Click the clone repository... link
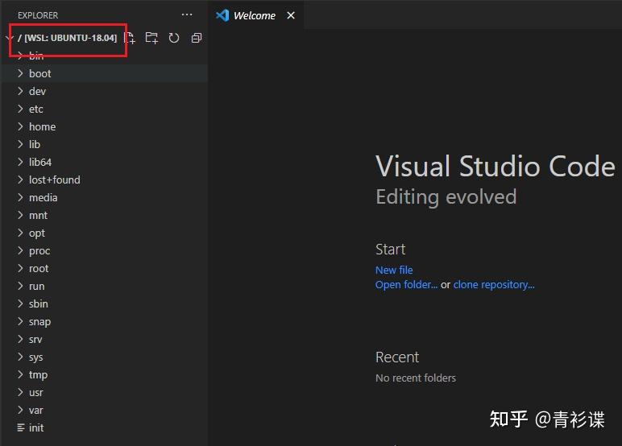This screenshot has height=446, width=622. 494,284
